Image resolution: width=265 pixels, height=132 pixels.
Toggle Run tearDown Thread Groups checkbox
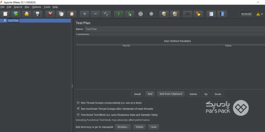[78, 109]
